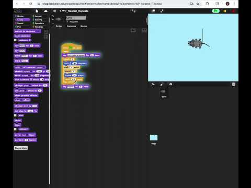The width and height of the screenshot is (251, 188).
Task: Click the show palette block
Action: tap(18, 121)
